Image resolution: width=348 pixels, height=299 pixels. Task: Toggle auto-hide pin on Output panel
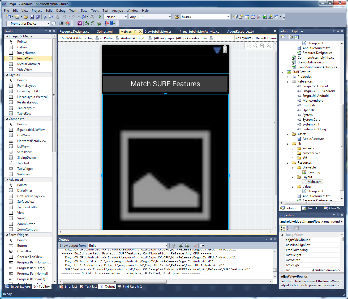(271, 239)
